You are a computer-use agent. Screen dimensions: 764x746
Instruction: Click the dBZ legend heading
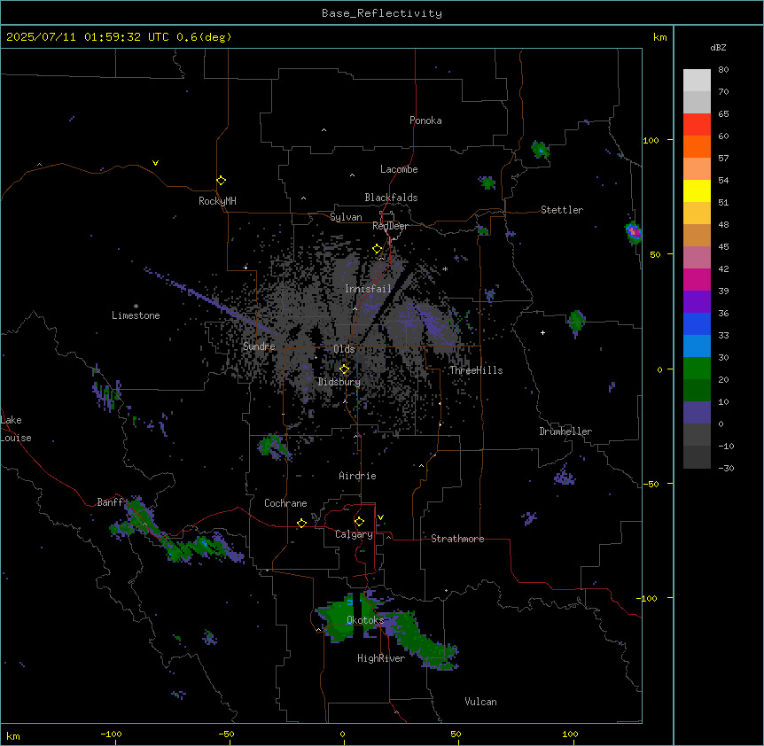[718, 47]
